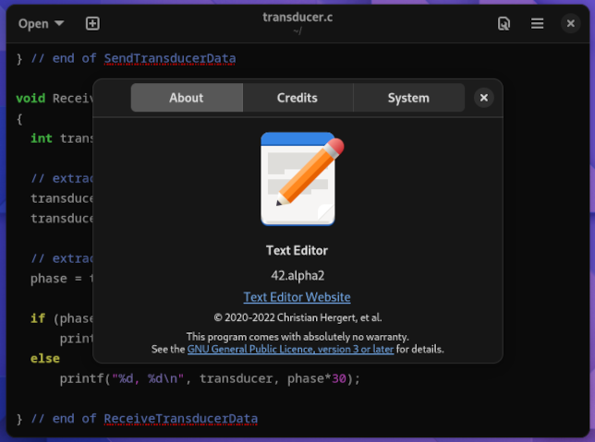
Task: Select the About tab
Action: click(187, 98)
